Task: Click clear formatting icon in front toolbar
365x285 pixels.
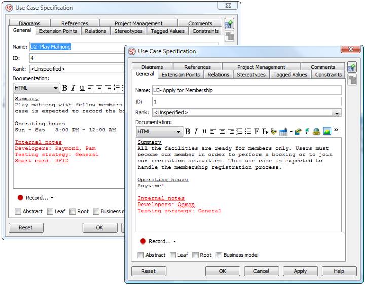Action: (x=307, y=131)
